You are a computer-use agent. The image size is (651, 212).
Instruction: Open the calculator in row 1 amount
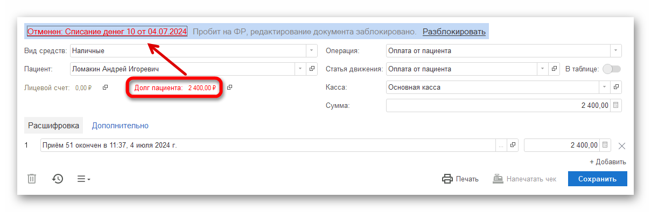point(605,145)
